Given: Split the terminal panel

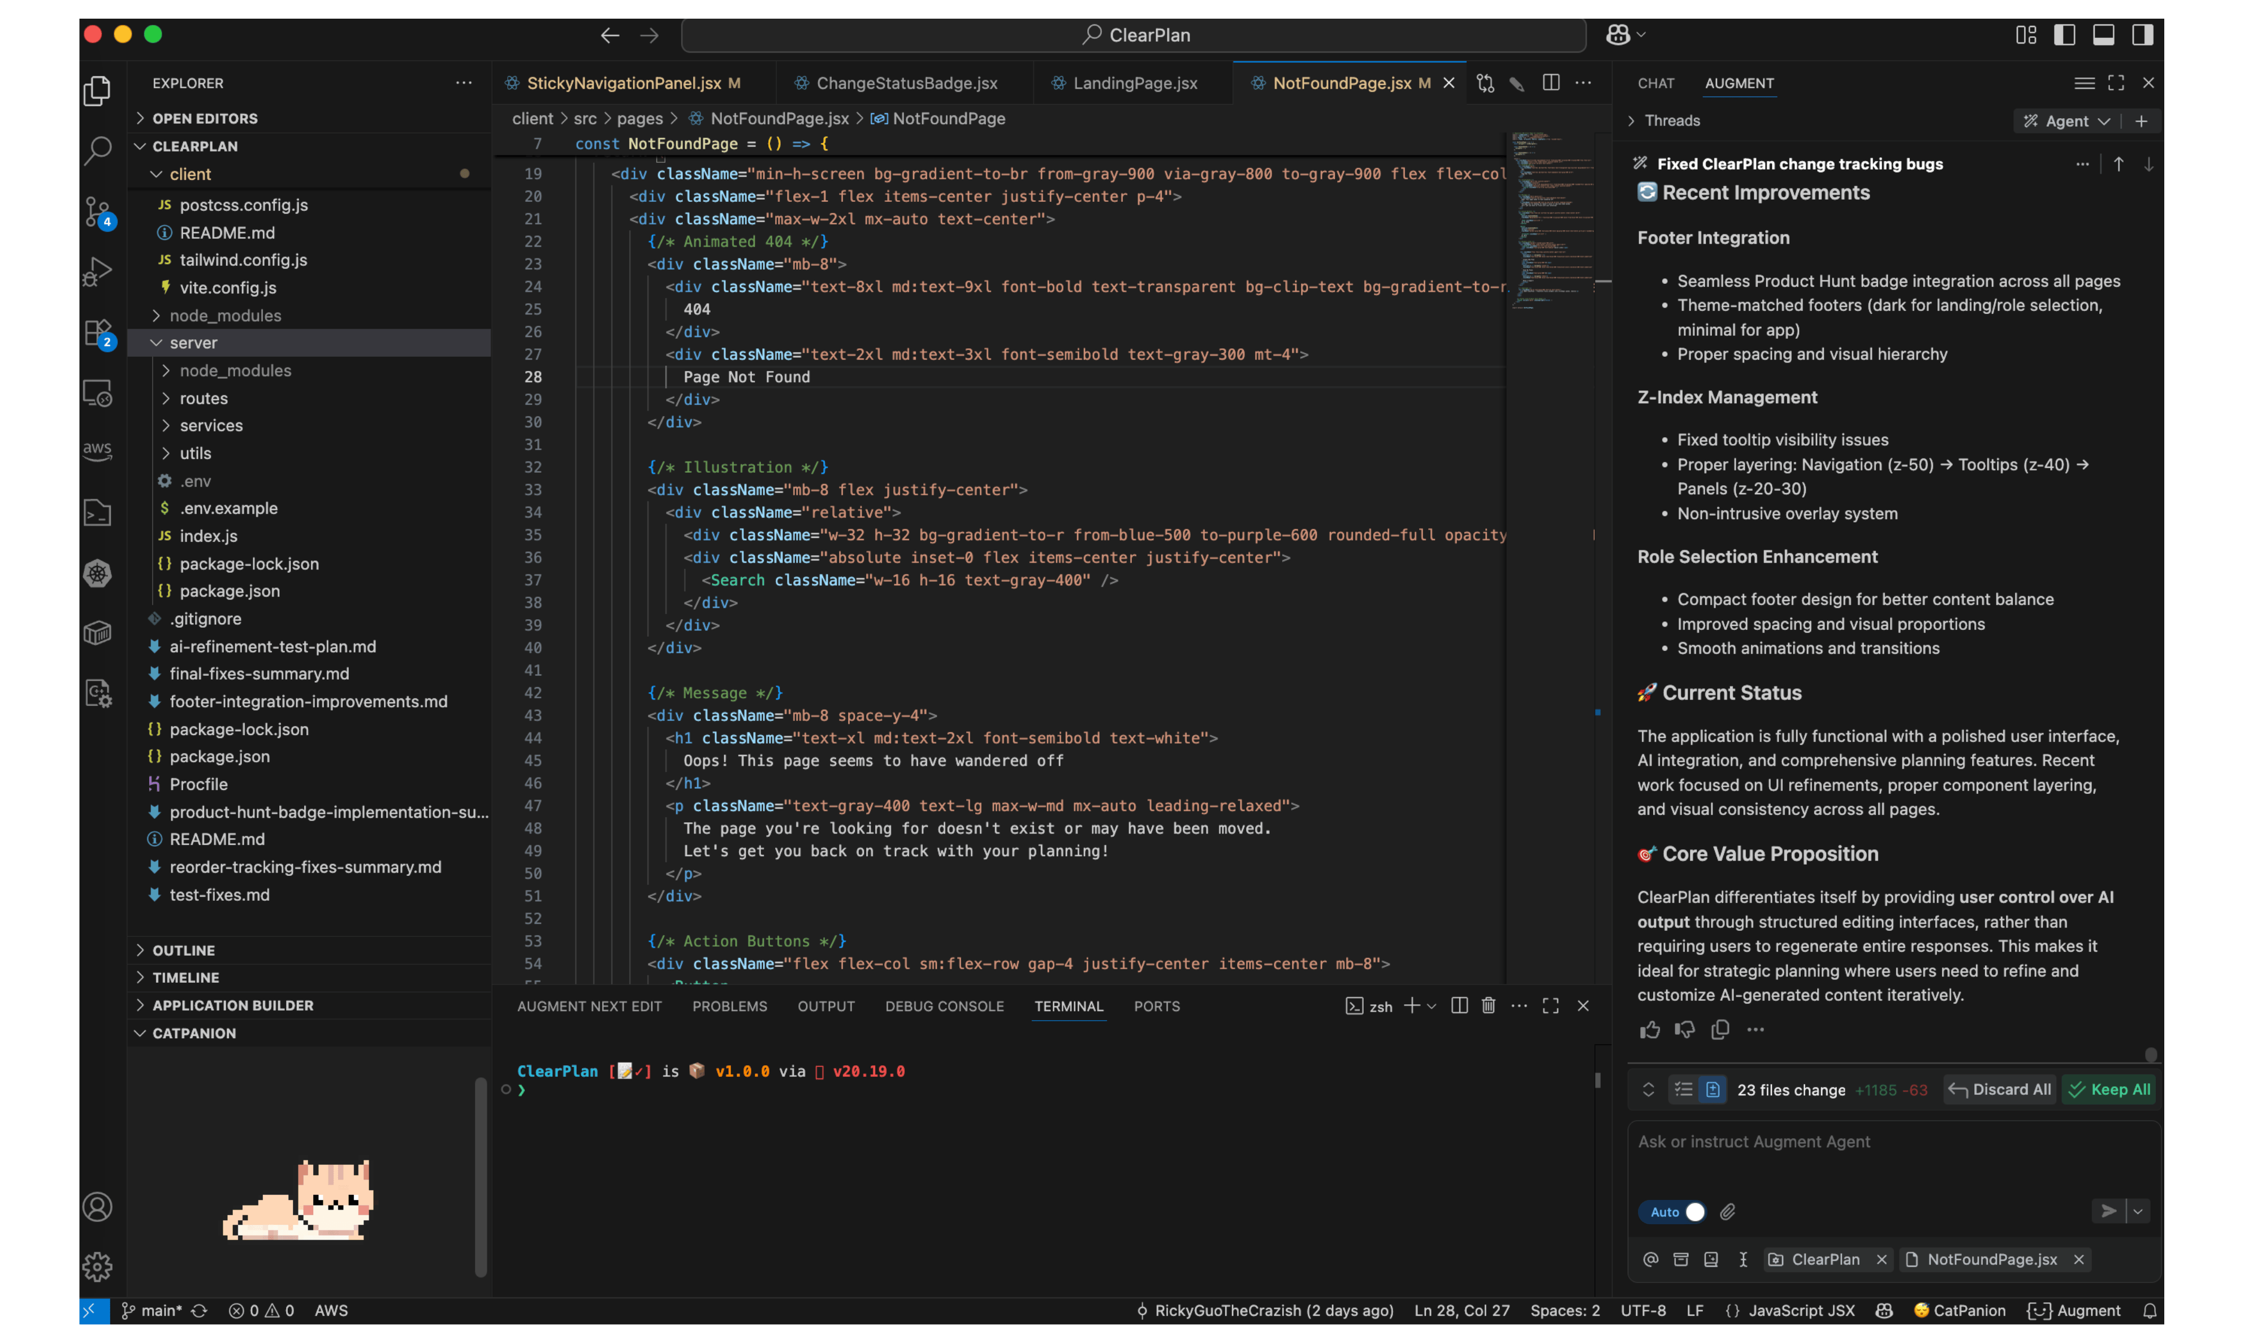Looking at the screenshot, I should click(x=1459, y=1005).
